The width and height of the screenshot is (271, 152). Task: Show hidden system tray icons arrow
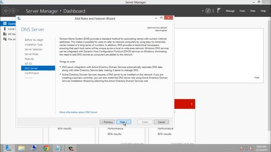pyautogui.click(x=237, y=148)
